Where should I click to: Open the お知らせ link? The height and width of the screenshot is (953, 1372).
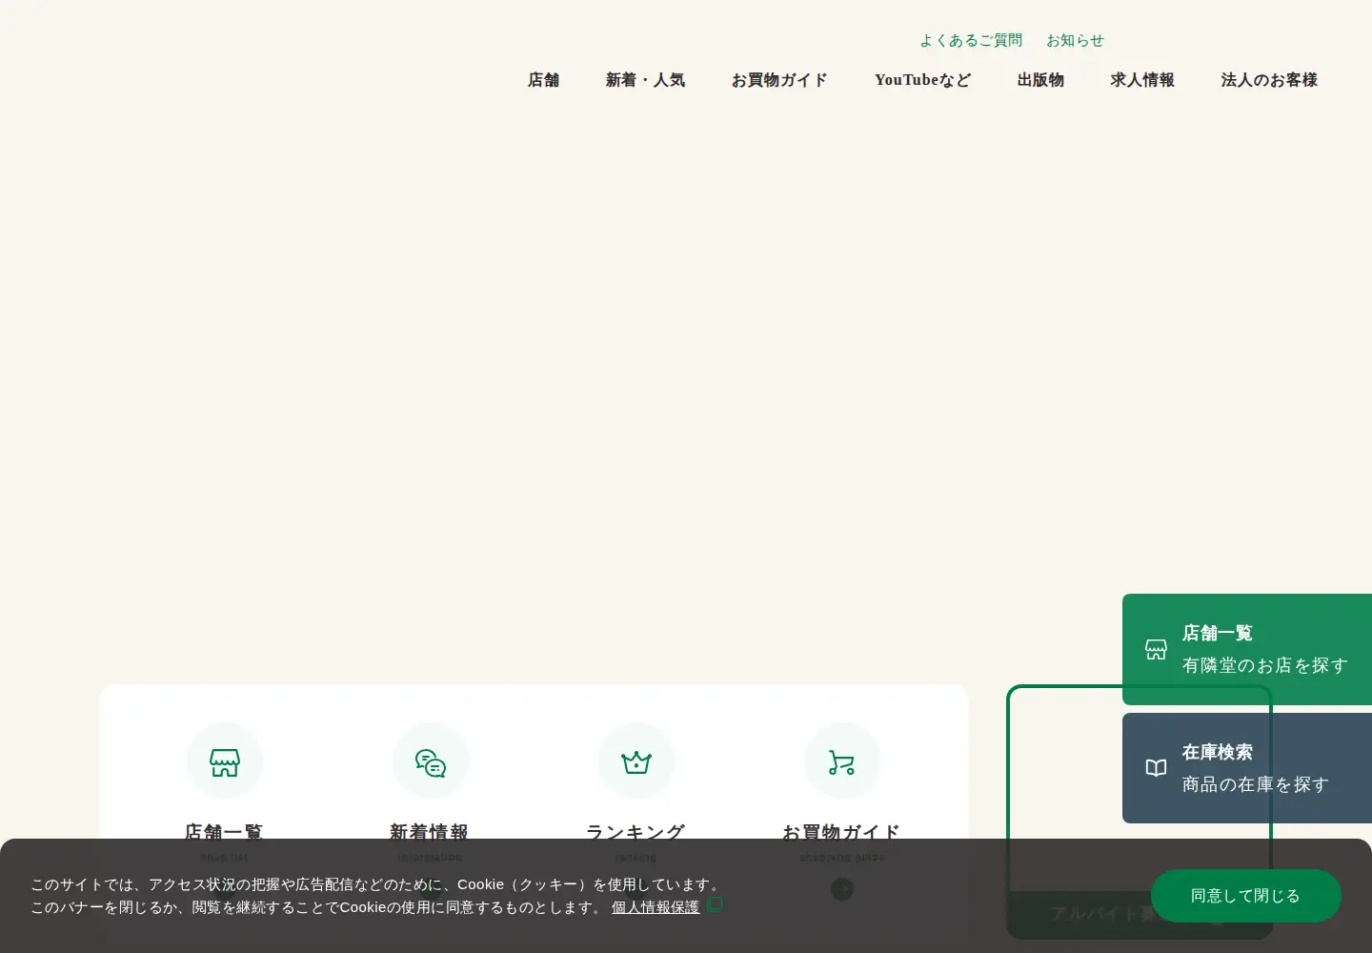click(1076, 40)
